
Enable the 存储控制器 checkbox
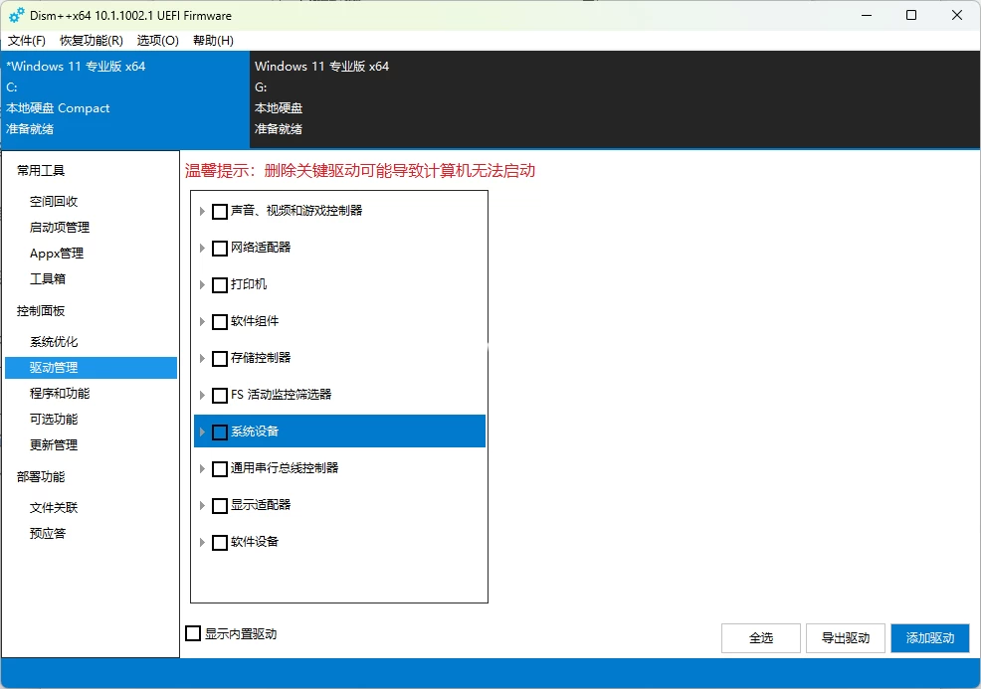[x=220, y=359]
